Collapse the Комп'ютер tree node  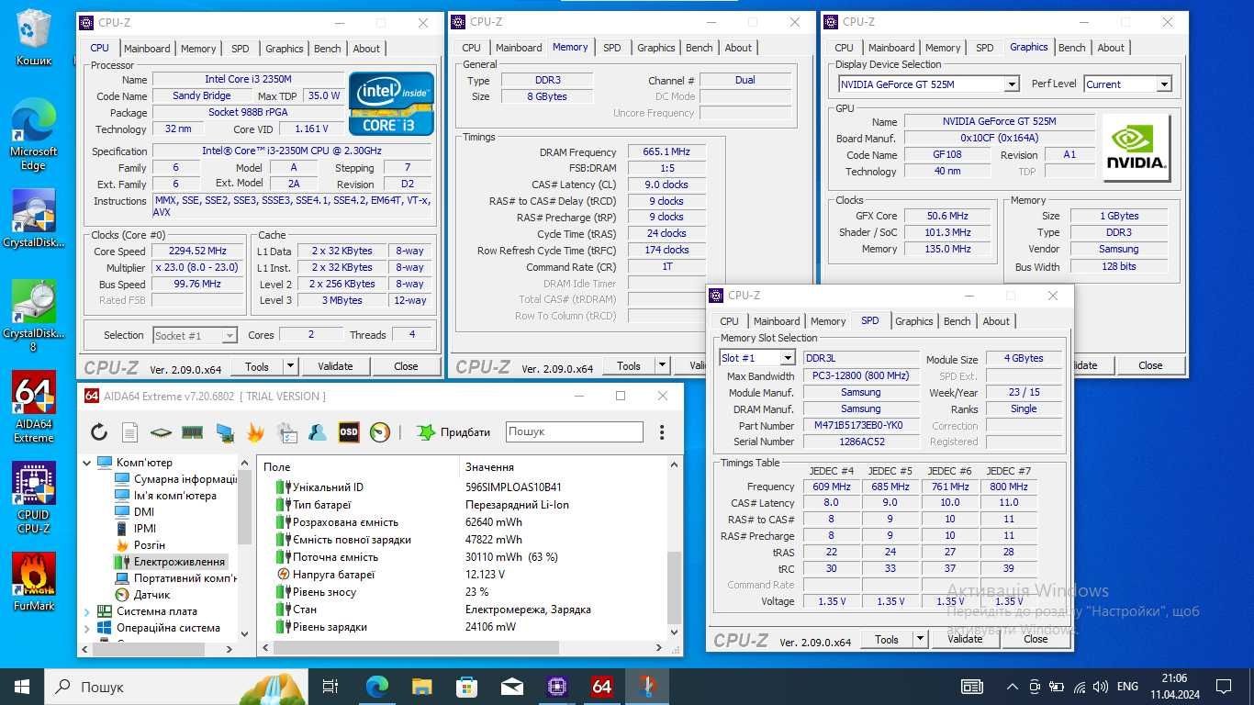pyautogui.click(x=87, y=463)
